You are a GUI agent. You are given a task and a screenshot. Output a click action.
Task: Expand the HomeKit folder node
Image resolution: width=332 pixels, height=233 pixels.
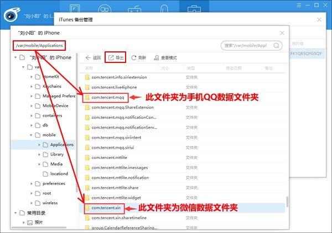click(x=32, y=77)
